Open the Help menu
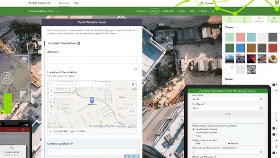 click(76, 3)
